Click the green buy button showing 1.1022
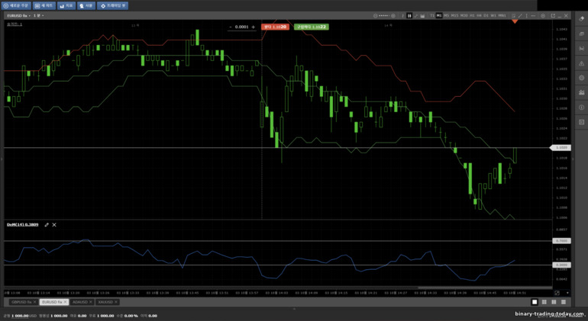The height and width of the screenshot is (321, 588). tap(312, 27)
